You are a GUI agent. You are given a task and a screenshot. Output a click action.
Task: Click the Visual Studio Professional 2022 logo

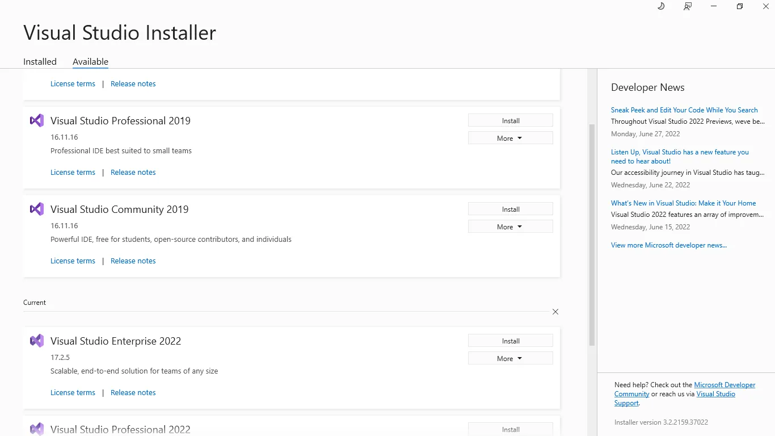tap(37, 429)
